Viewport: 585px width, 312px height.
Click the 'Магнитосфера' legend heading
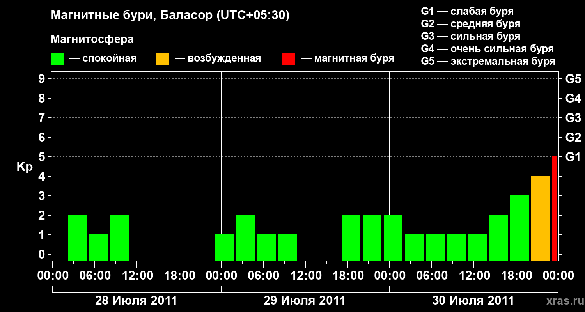tap(92, 39)
